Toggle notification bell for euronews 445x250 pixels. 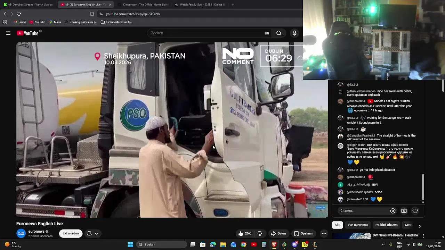(x=89, y=234)
